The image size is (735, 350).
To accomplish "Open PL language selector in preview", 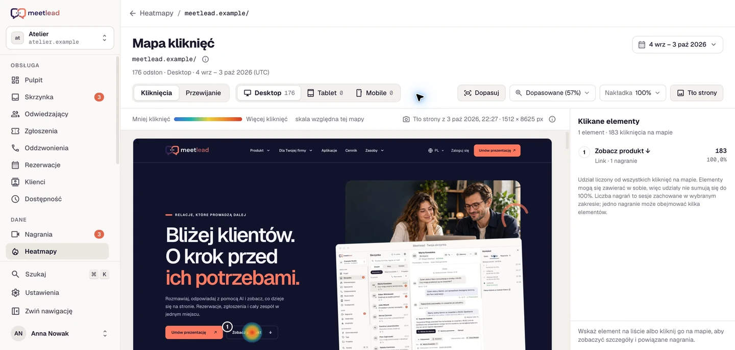I will 436,150.
